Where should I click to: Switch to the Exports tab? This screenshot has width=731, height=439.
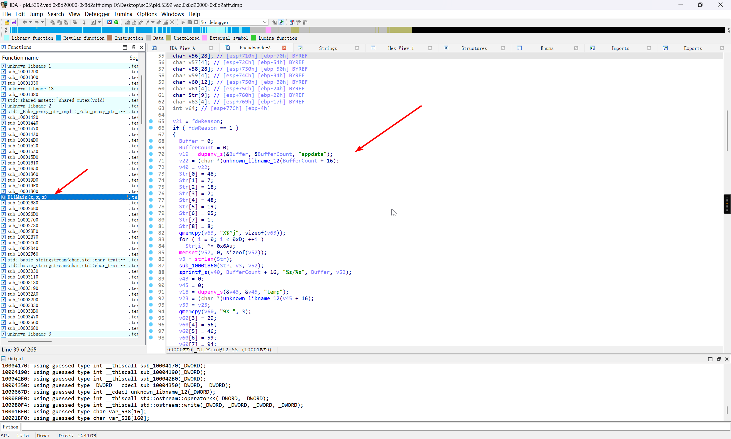pos(693,48)
